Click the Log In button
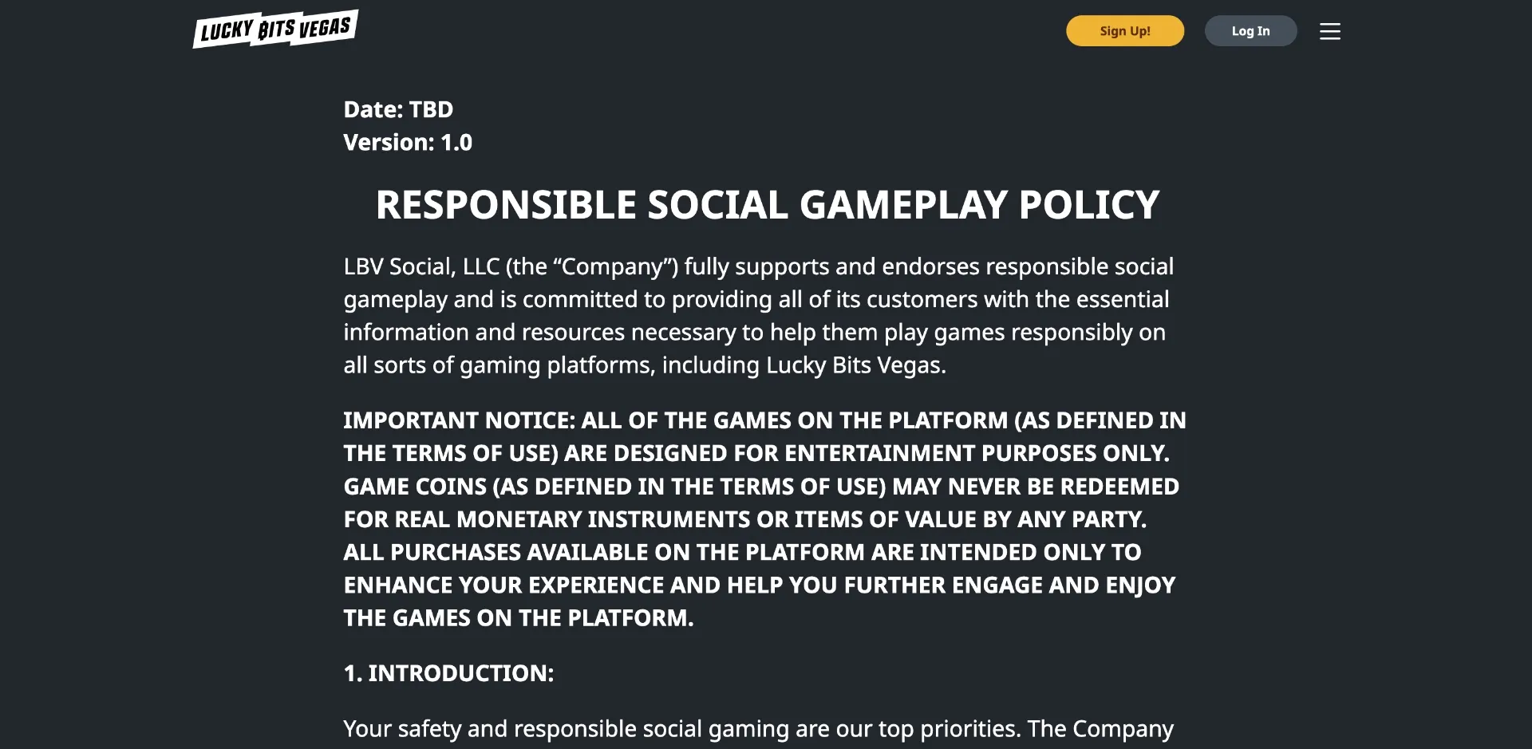 coord(1250,31)
